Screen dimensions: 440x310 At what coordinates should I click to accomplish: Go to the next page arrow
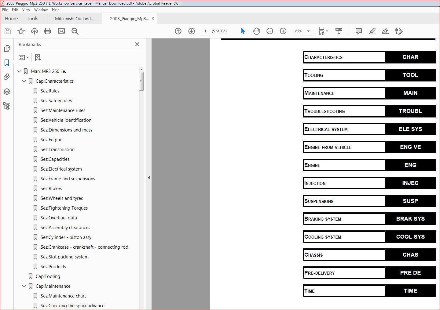click(x=192, y=31)
